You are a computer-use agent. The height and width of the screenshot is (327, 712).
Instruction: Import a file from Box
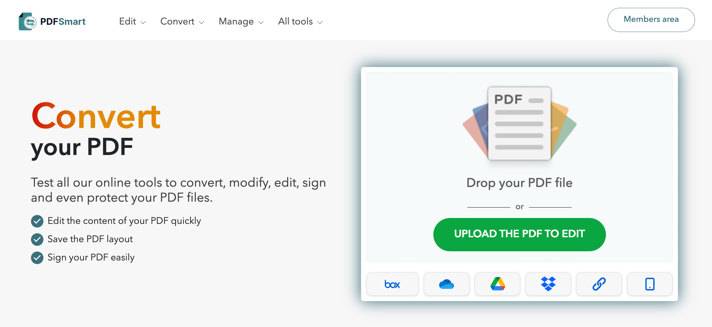392,284
